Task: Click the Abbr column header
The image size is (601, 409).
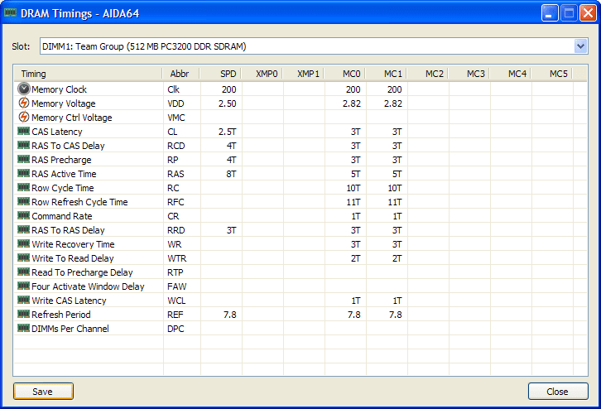Action: (x=181, y=74)
